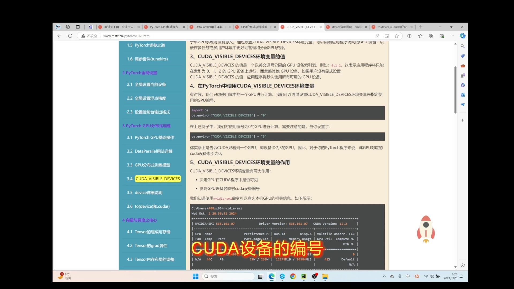Add page to favorites star icon
The width and height of the screenshot is (514, 289).
[397, 36]
